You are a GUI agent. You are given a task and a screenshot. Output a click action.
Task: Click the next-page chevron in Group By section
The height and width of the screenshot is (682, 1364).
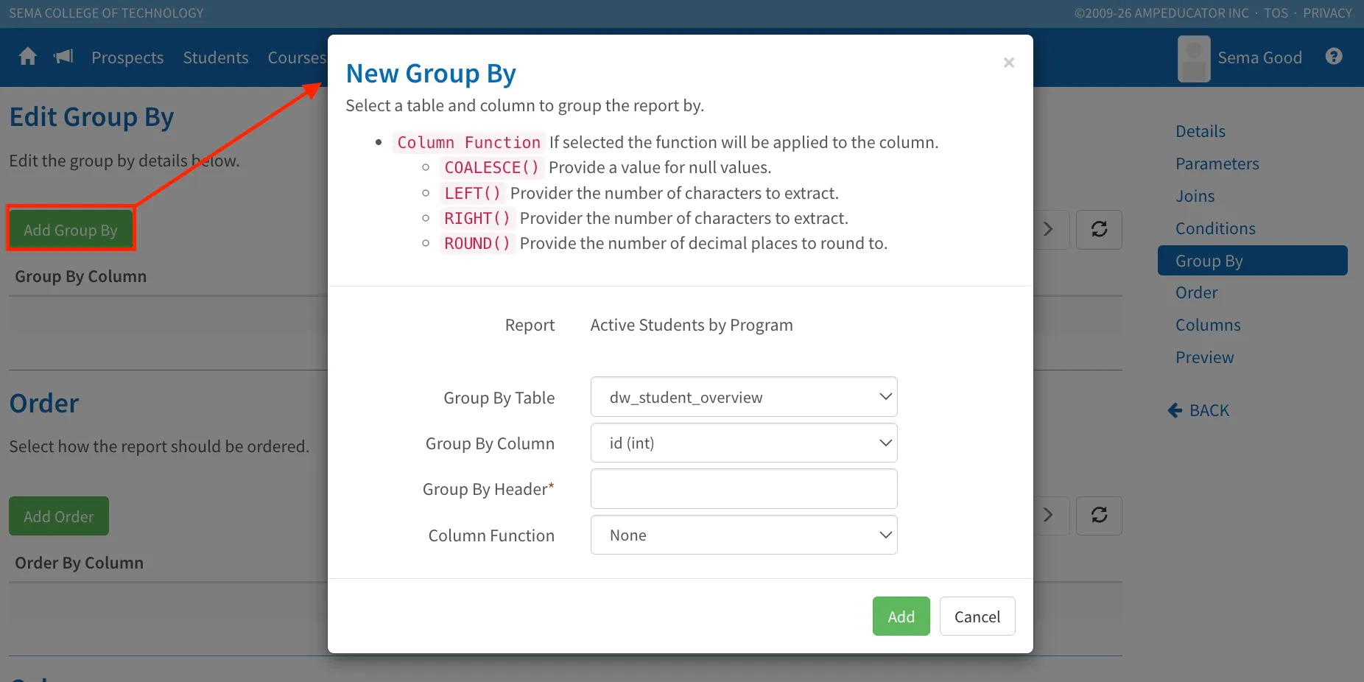(1050, 229)
